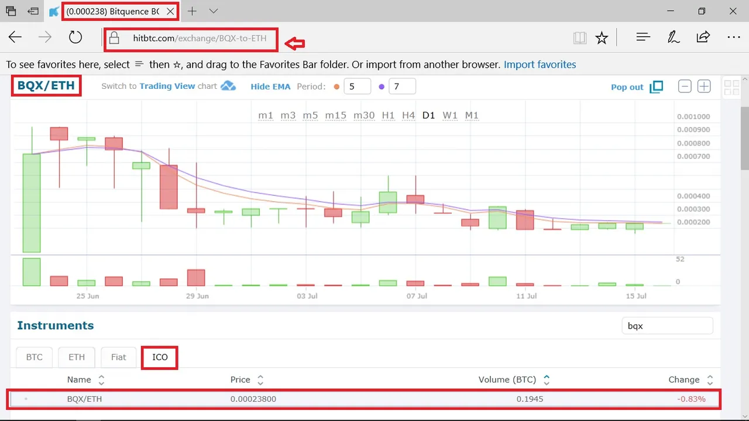The height and width of the screenshot is (421, 749).
Task: Edit the EMA period field showing 5
Action: tap(357, 87)
